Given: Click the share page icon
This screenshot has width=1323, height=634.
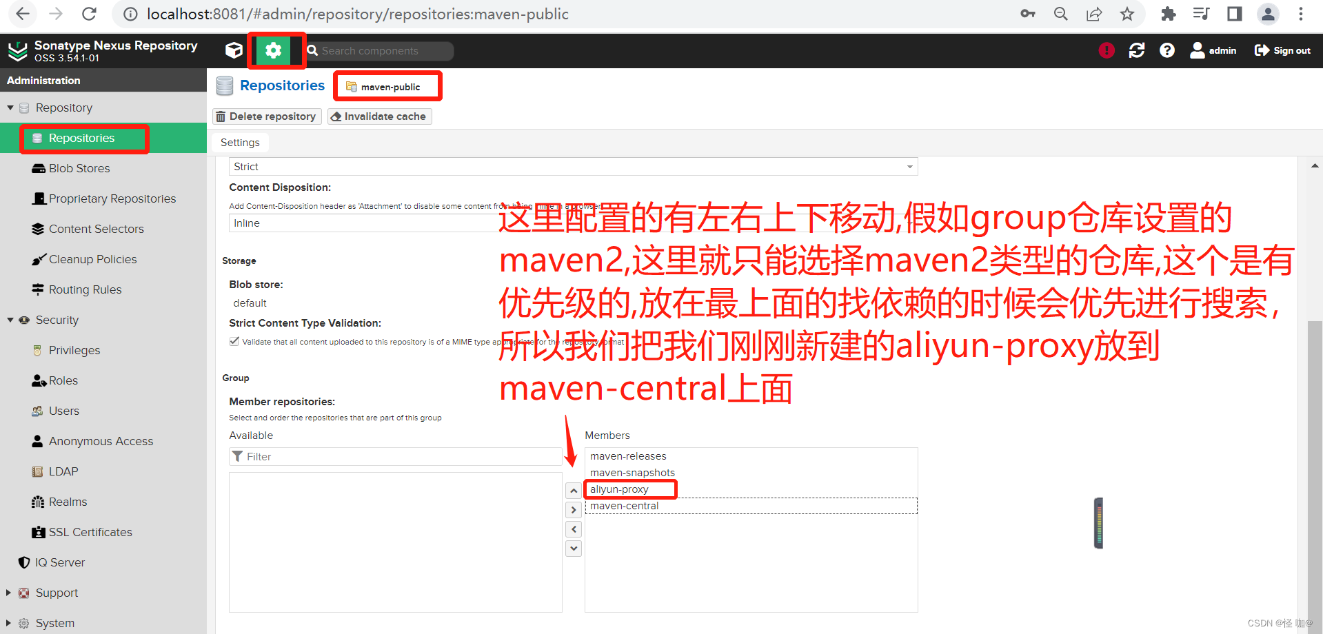Looking at the screenshot, I should click(1094, 14).
